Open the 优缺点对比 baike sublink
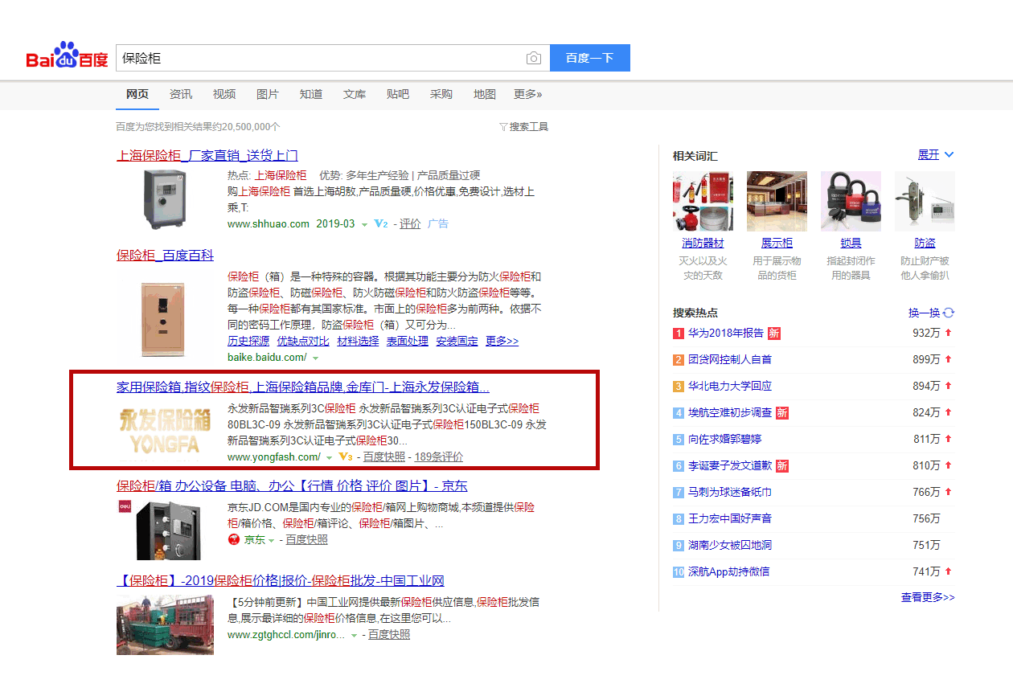1013x692 pixels. (303, 341)
